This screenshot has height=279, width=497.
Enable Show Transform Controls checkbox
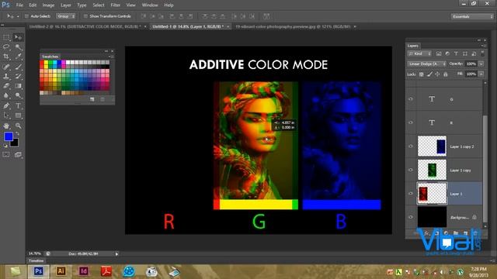click(85, 16)
